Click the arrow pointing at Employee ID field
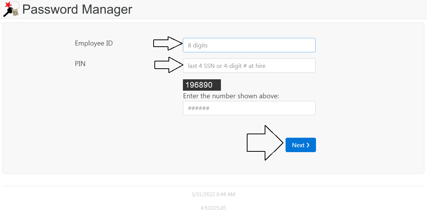The image size is (427, 217). (168, 44)
